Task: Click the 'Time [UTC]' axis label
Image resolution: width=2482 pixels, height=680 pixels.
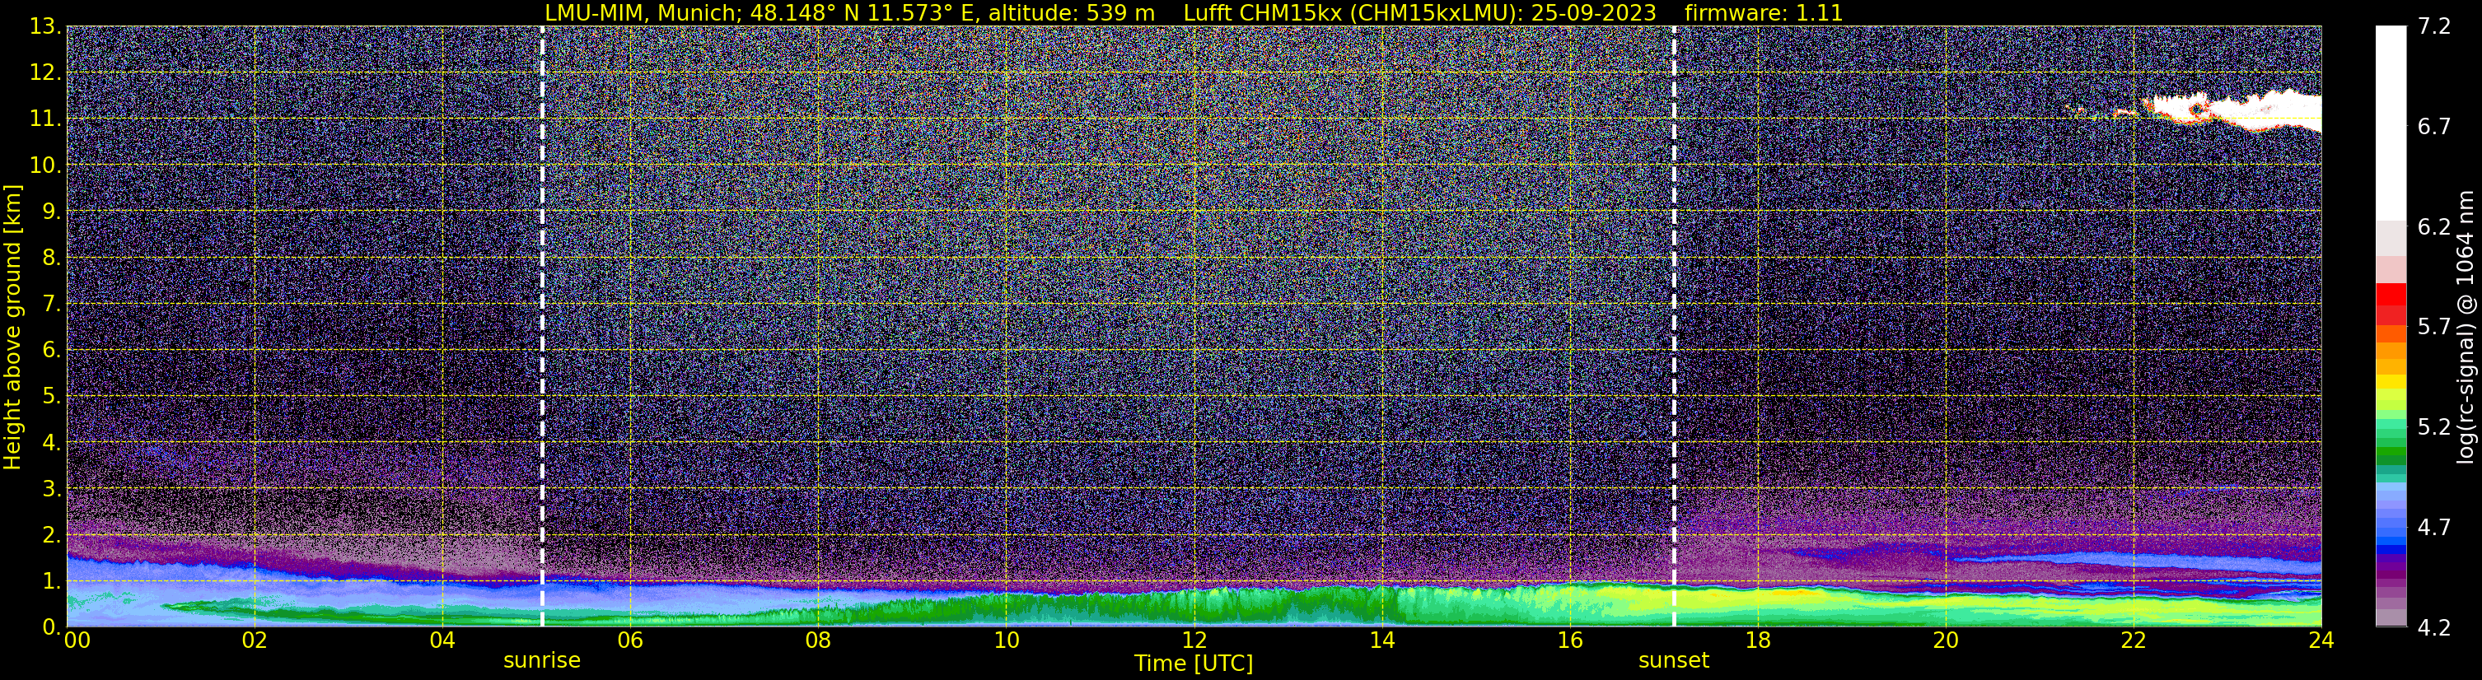Action: (x=1194, y=663)
